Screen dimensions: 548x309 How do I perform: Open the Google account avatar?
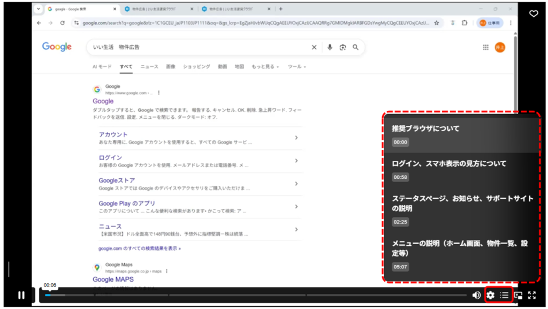click(x=500, y=47)
